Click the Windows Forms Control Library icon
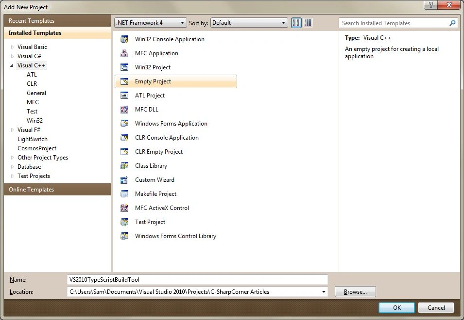Screen dimensions: 464x320 pyautogui.click(x=124, y=236)
